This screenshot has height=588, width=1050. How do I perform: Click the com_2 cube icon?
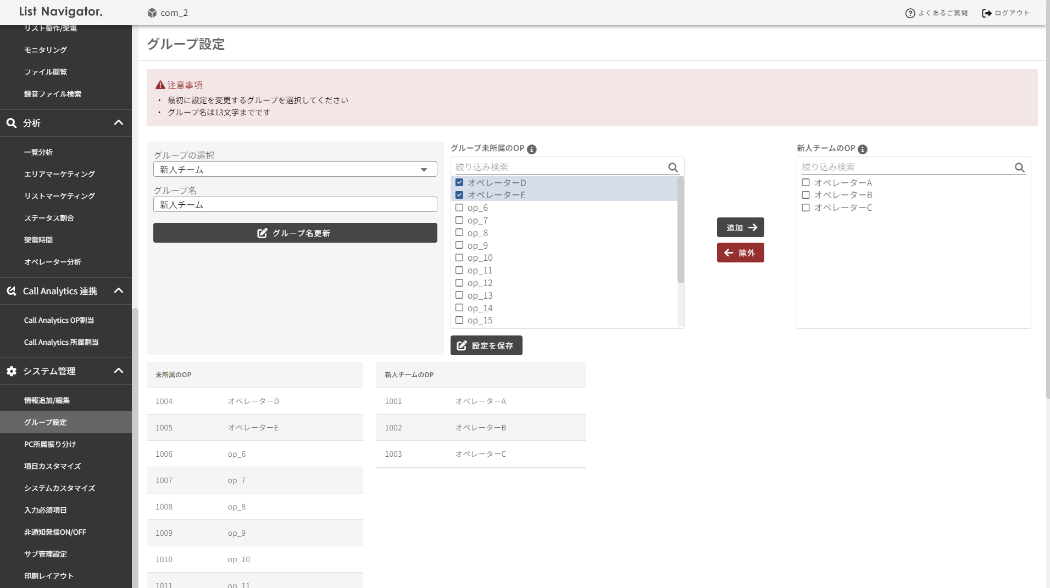[x=152, y=13]
